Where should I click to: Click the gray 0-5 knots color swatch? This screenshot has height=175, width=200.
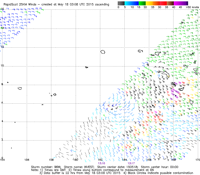pyautogui.click(x=121, y=3)
